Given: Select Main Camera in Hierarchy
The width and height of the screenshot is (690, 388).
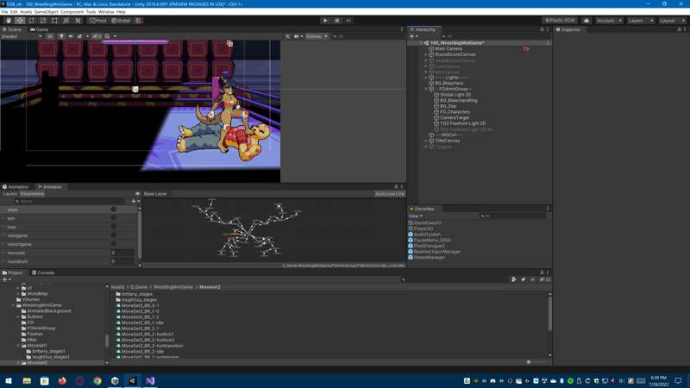Looking at the screenshot, I should [448, 49].
